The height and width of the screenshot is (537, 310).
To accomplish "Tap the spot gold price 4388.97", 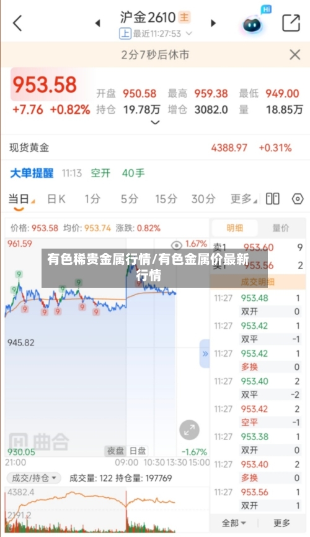I will click(229, 148).
